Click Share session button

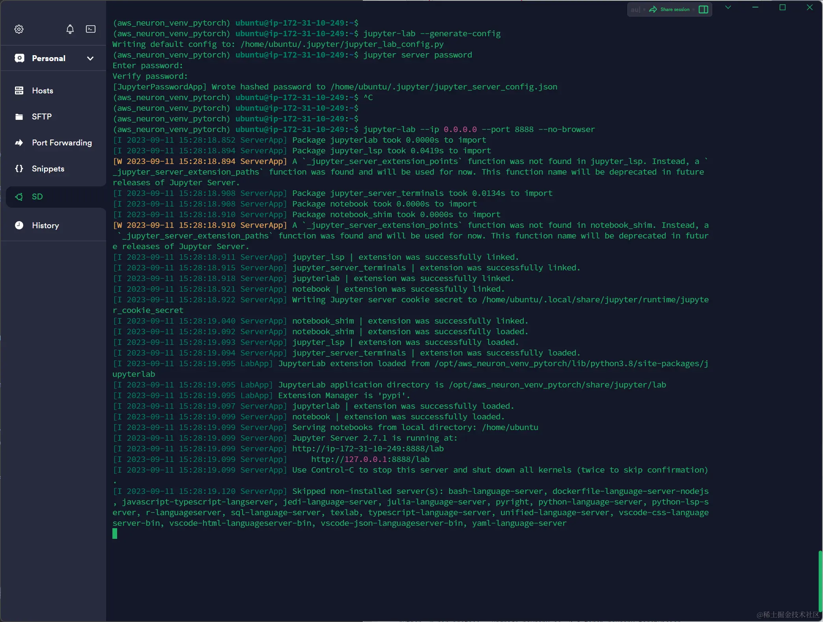tap(670, 9)
